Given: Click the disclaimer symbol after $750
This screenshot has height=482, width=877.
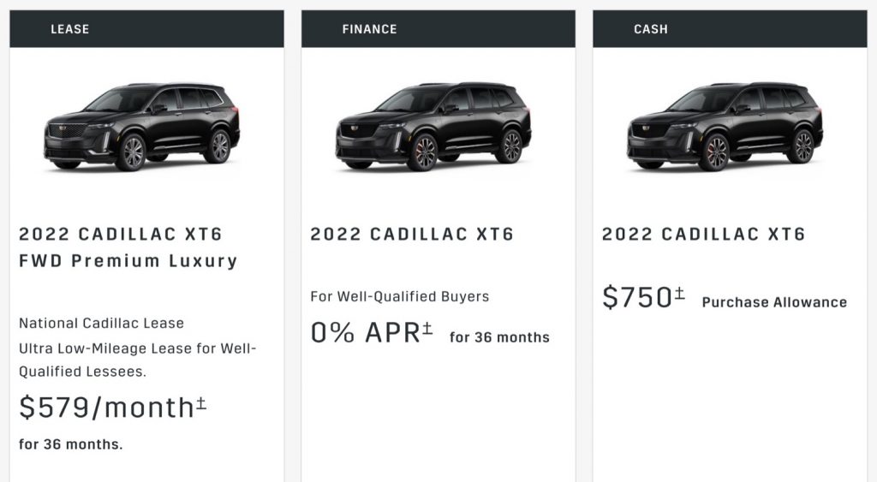Looking at the screenshot, I should click(x=679, y=293).
